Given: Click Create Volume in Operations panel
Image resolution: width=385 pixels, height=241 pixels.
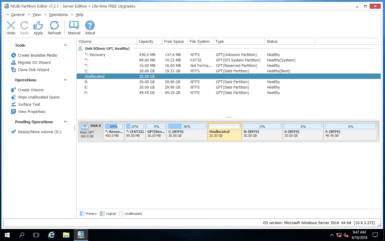Looking at the screenshot, I should (31, 90).
